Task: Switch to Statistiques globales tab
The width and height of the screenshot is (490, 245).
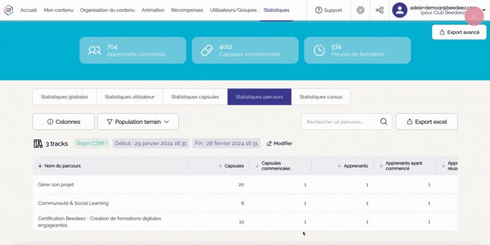Action: [x=64, y=97]
